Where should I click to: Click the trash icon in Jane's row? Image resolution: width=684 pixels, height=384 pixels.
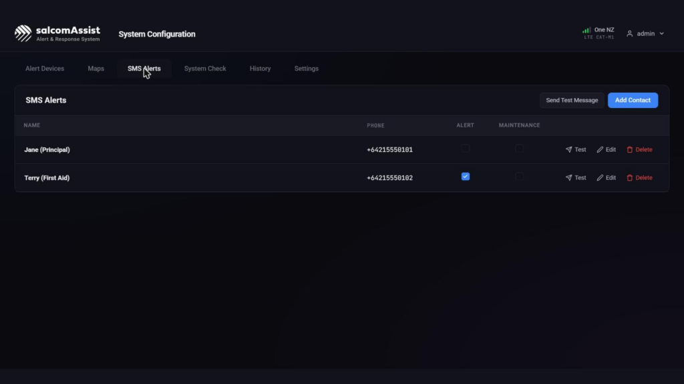(x=629, y=149)
